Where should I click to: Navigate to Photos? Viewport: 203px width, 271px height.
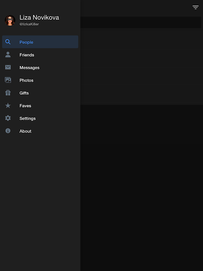point(40,80)
